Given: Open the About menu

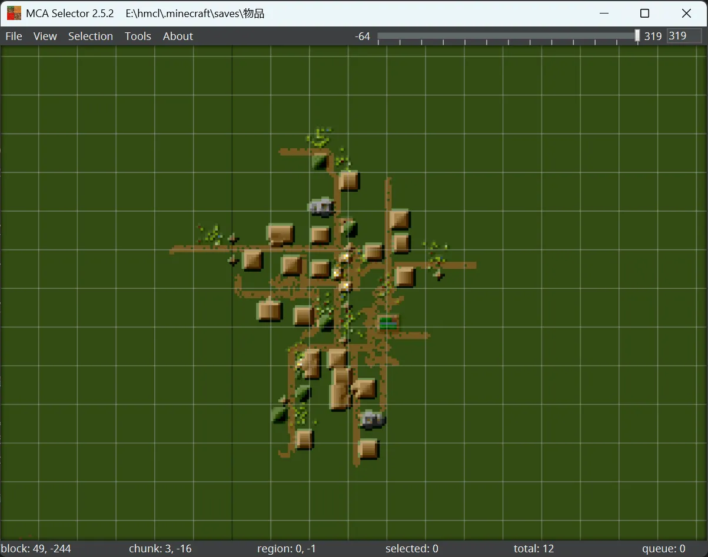Looking at the screenshot, I should [178, 36].
